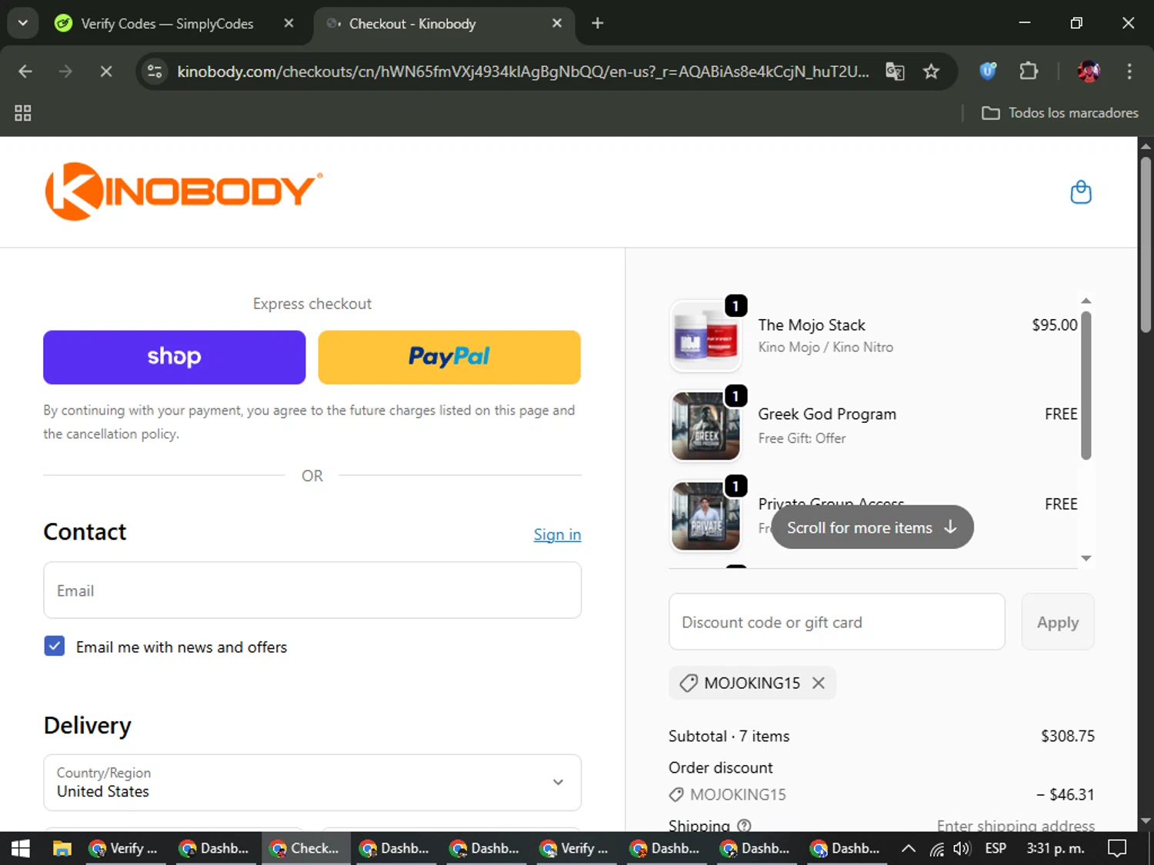1154x865 pixels.
Task: Click the page vertical scrollbar
Action: coord(1146,245)
